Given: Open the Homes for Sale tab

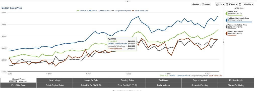Looking at the screenshot, I should point(91,80).
